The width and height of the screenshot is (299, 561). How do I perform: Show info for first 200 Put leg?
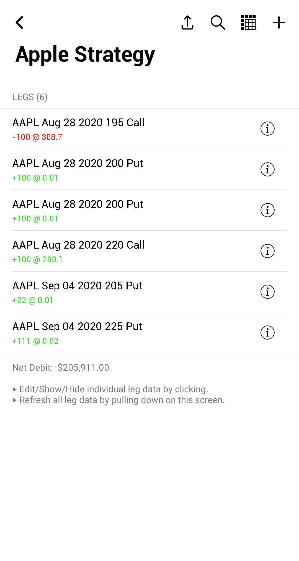(x=267, y=170)
